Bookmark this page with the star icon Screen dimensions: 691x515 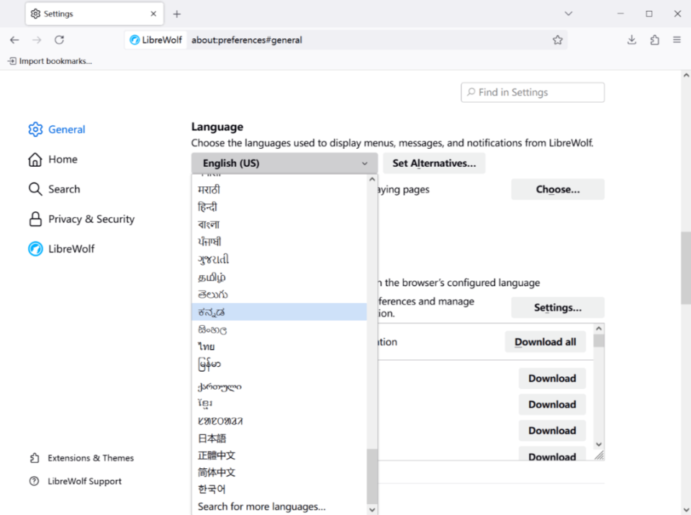(557, 40)
